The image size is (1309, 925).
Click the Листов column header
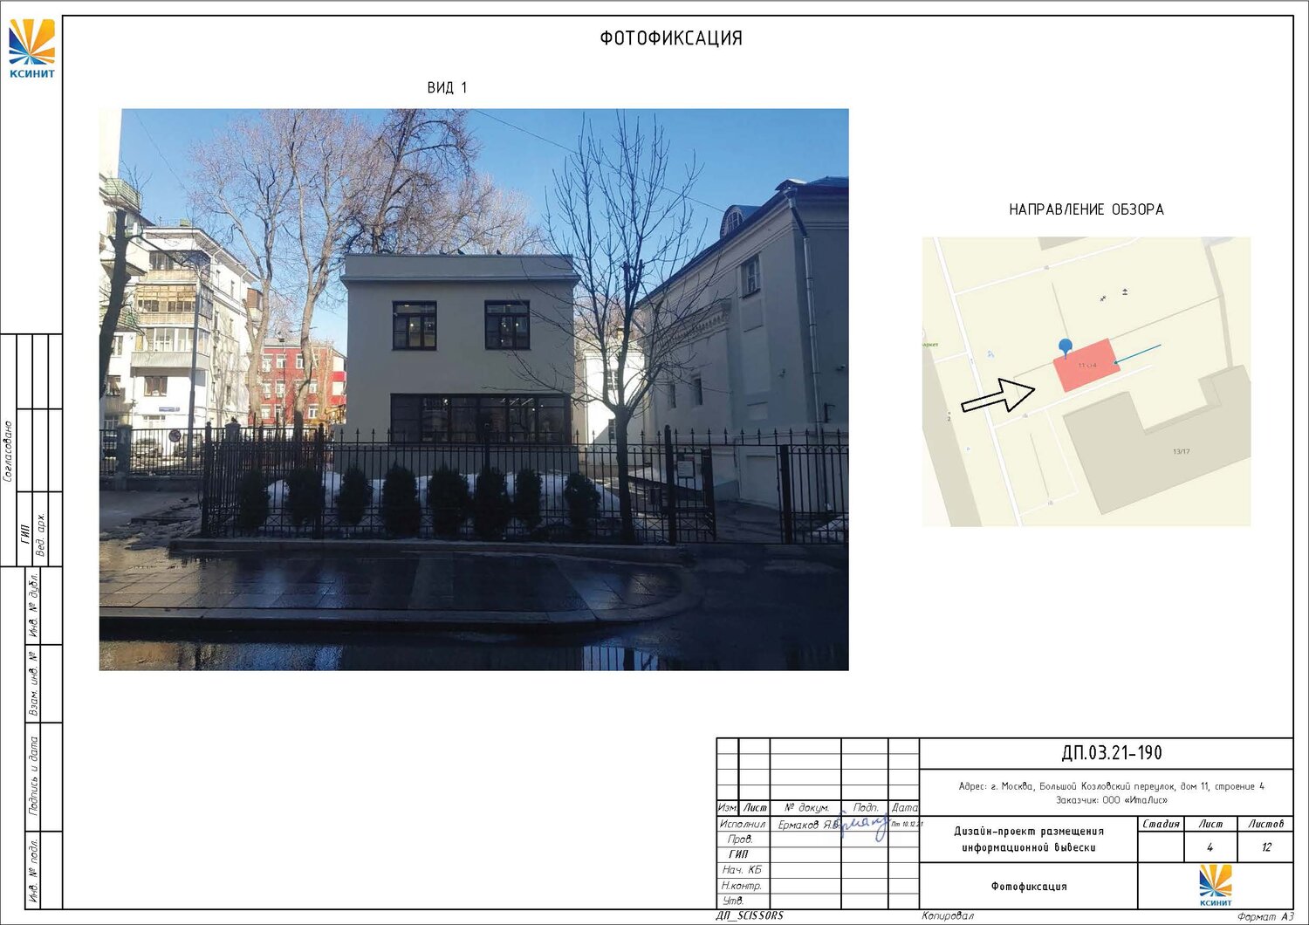coord(1265,824)
